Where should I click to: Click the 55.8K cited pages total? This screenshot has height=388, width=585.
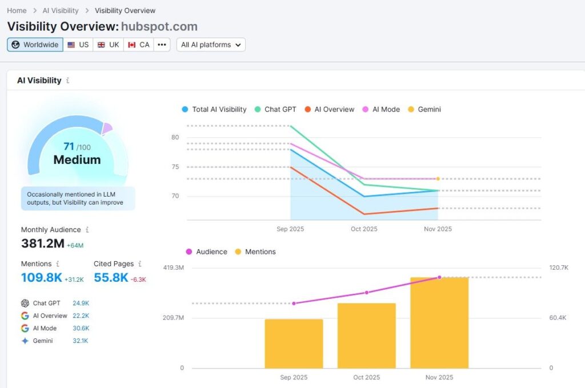pos(111,278)
